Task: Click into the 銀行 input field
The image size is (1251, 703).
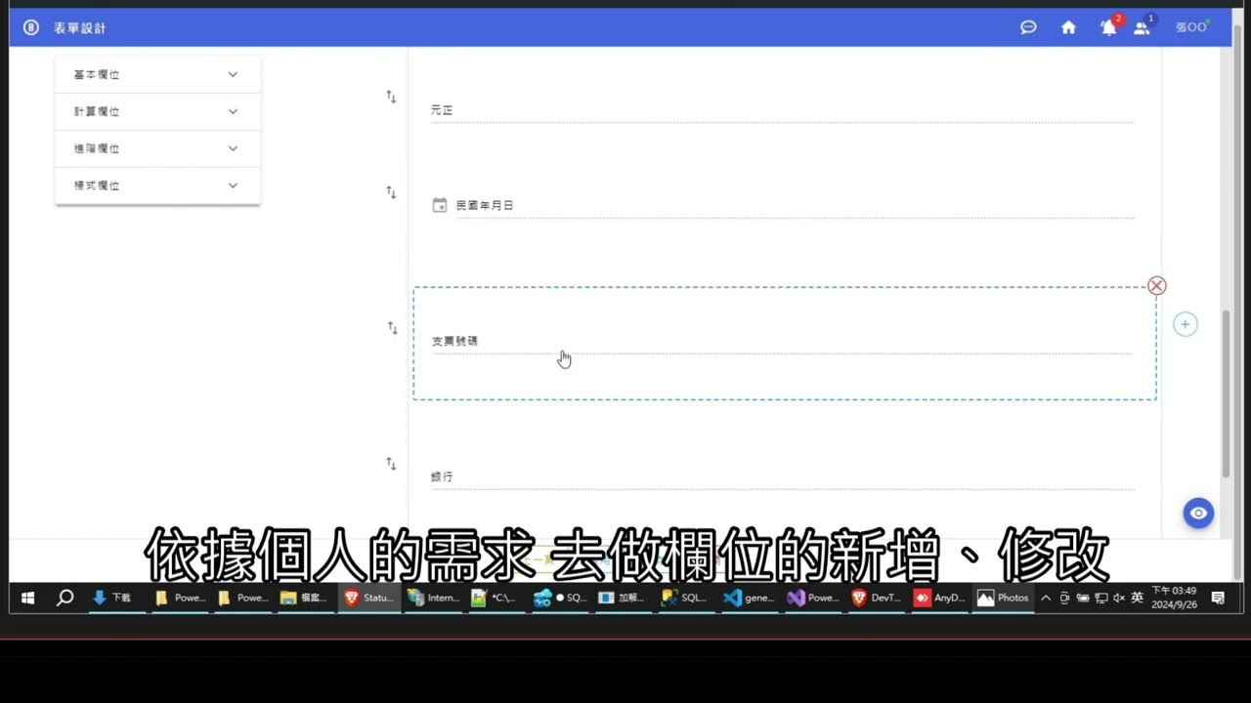Action: click(x=783, y=476)
